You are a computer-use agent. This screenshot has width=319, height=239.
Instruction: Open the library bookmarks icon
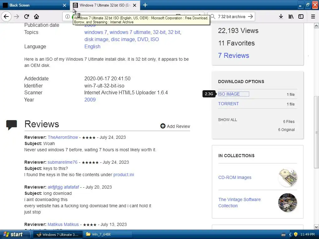291,16
